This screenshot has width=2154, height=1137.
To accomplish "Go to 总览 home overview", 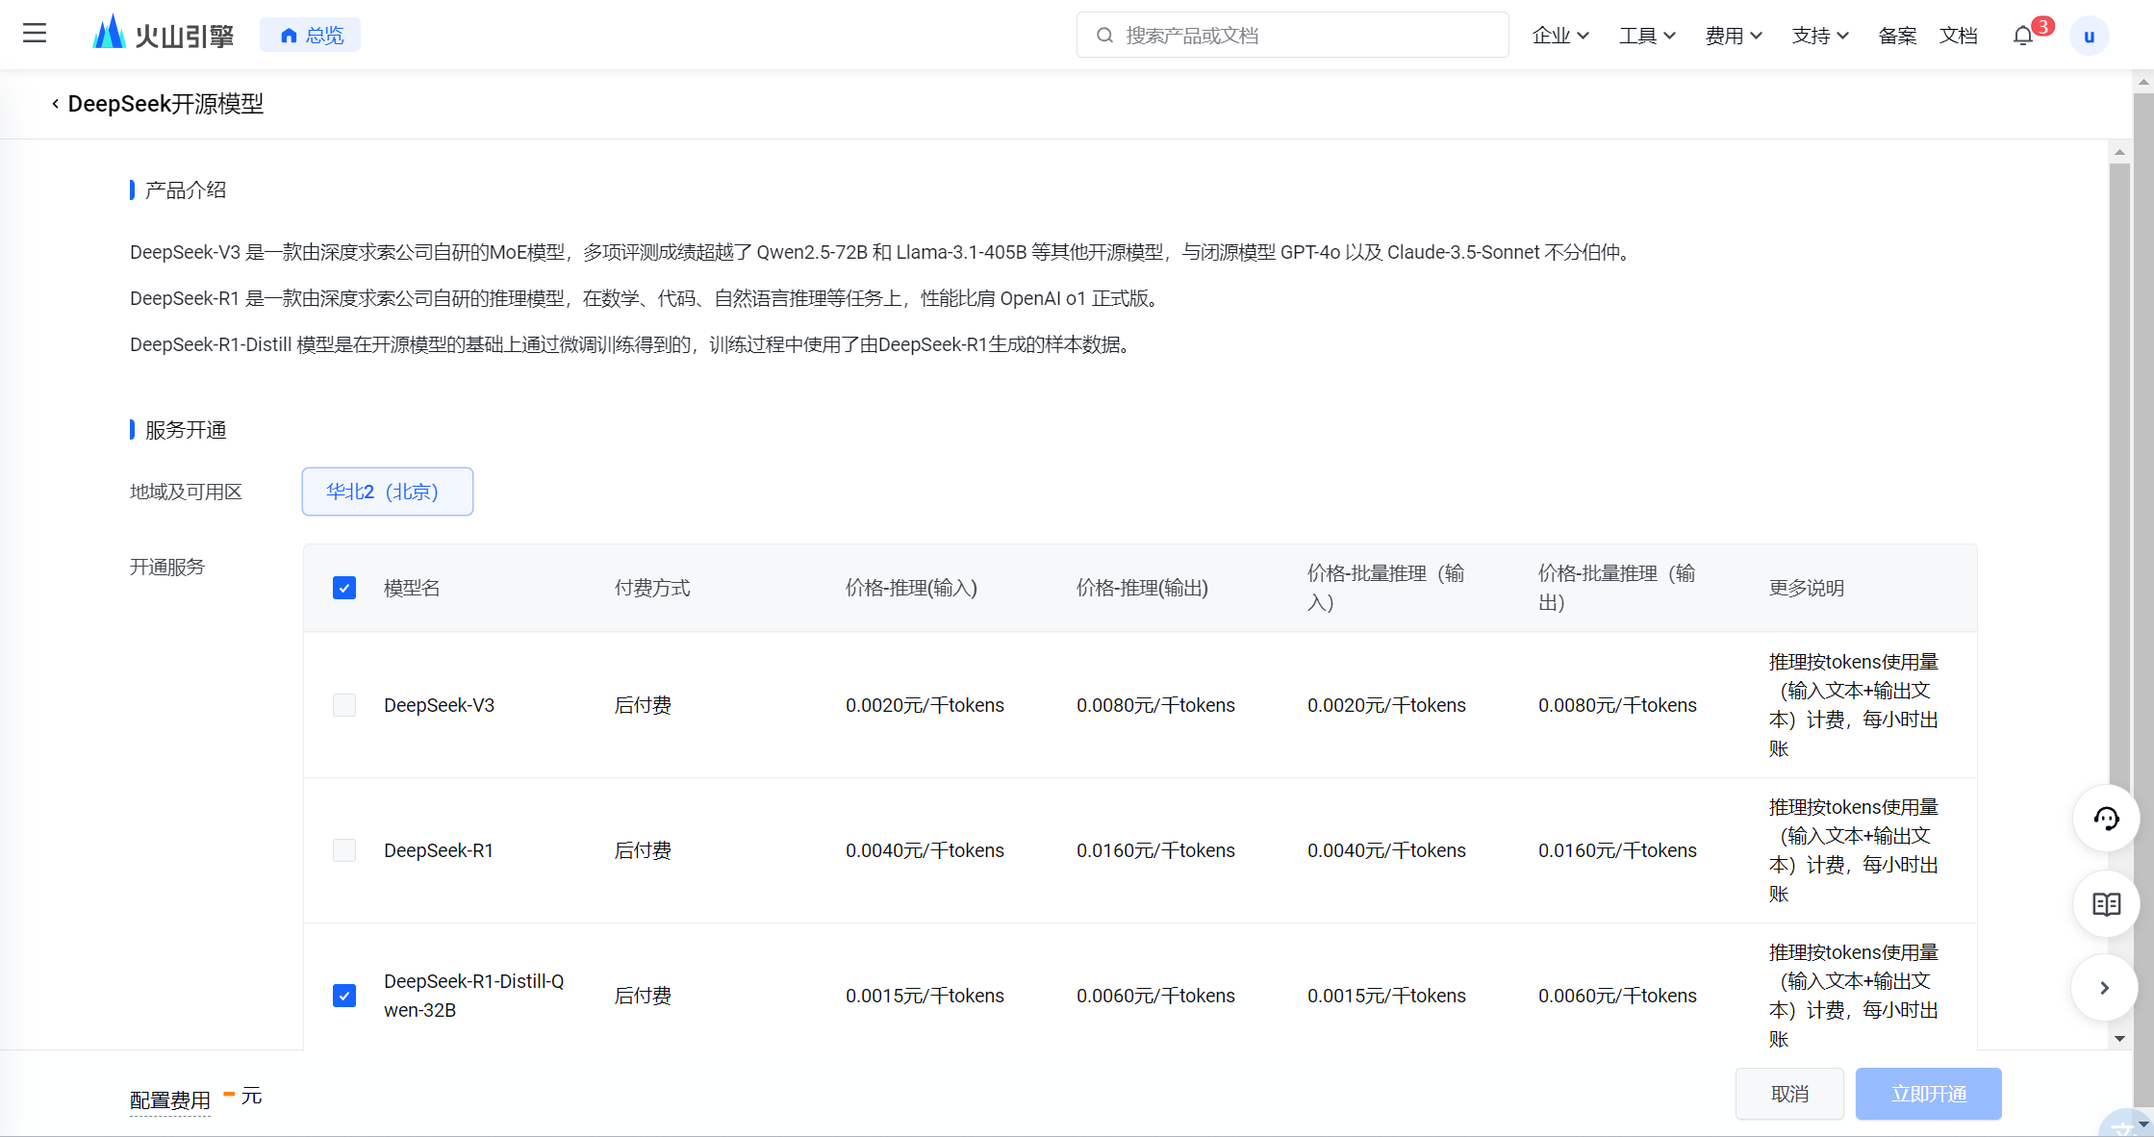I will 311,35.
